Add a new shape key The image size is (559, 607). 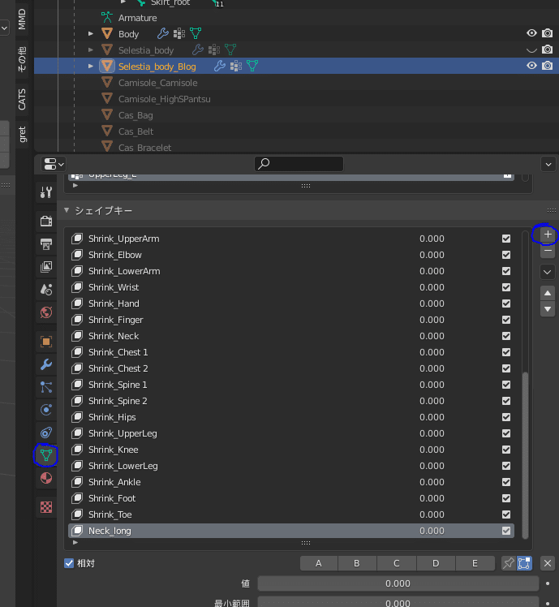[x=548, y=235]
